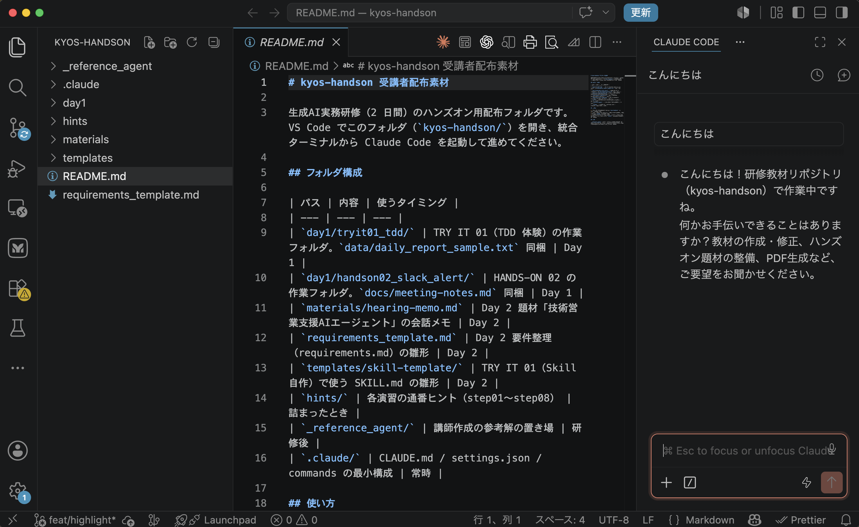859x527 pixels.
Task: Open notifications bell in status bar
Action: click(x=846, y=520)
